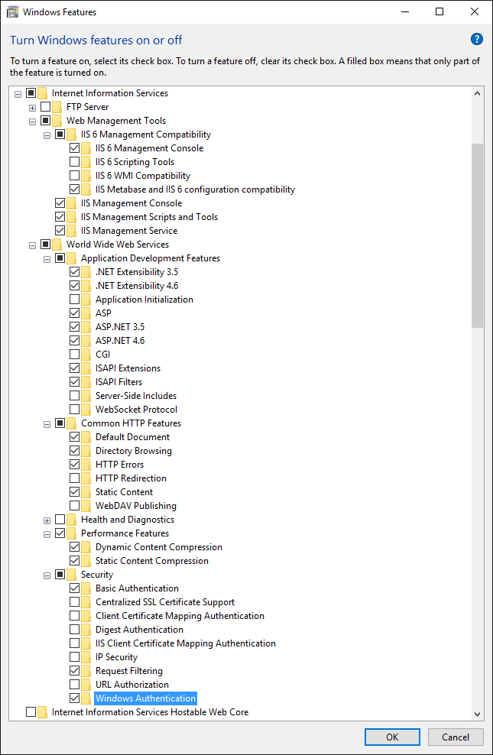Click the World Wide Web Services folder icon
Image resolution: width=493 pixels, height=755 pixels.
(x=57, y=244)
